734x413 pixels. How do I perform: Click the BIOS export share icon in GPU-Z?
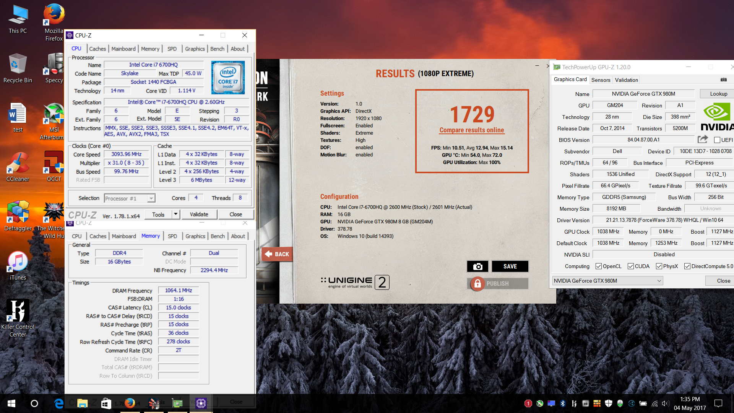(x=703, y=140)
